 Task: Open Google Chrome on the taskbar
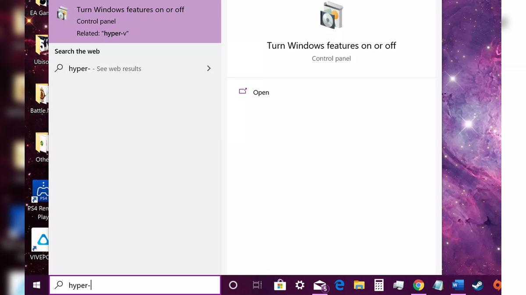(418, 285)
